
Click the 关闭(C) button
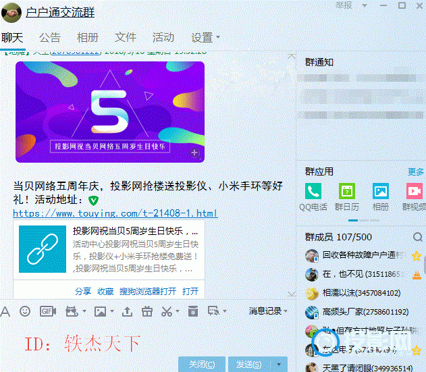(202, 365)
